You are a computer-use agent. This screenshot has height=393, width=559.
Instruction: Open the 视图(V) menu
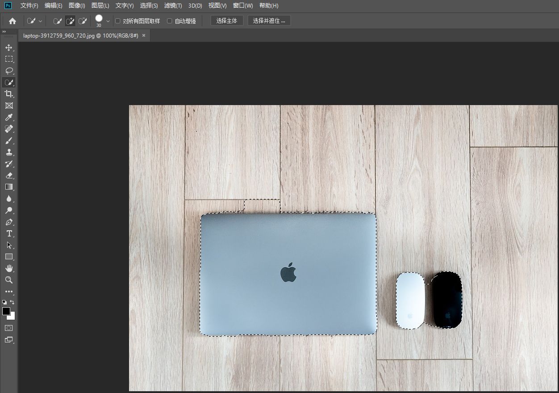(217, 6)
